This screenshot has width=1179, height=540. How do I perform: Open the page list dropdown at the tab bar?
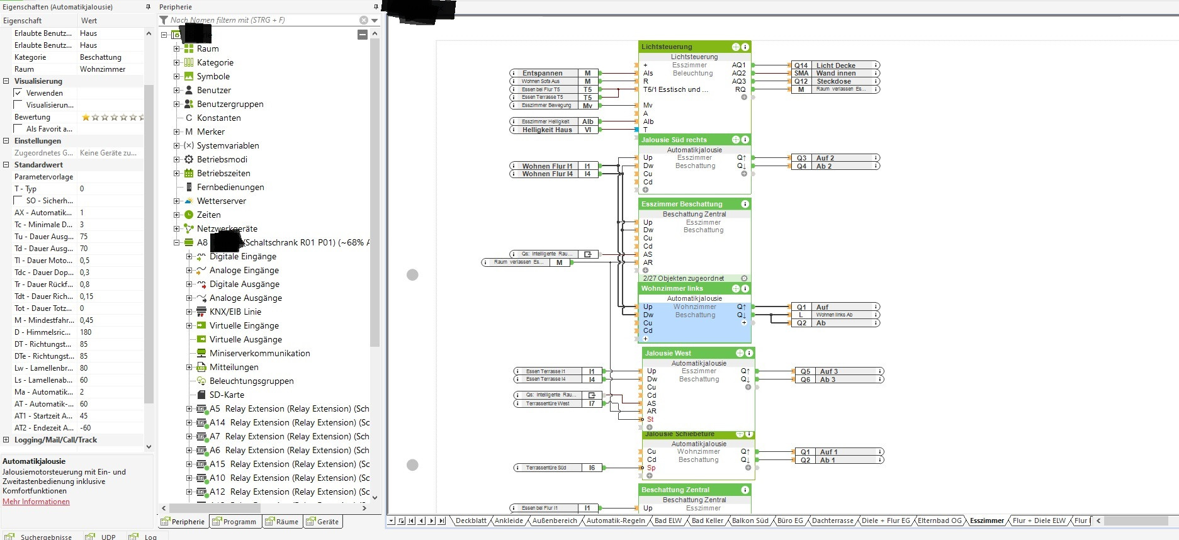(x=391, y=520)
